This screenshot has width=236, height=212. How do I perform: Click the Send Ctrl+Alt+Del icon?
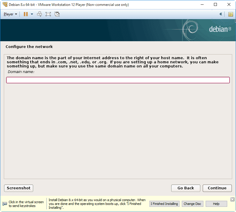tap(39, 14)
